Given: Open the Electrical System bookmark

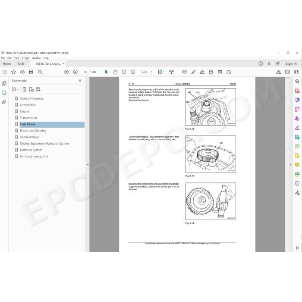Looking at the screenshot, I should coord(31,150).
